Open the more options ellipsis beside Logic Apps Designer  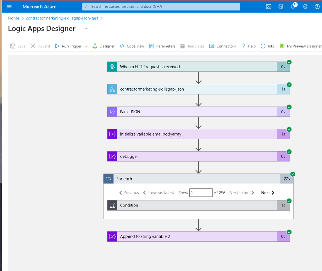pyautogui.click(x=85, y=29)
